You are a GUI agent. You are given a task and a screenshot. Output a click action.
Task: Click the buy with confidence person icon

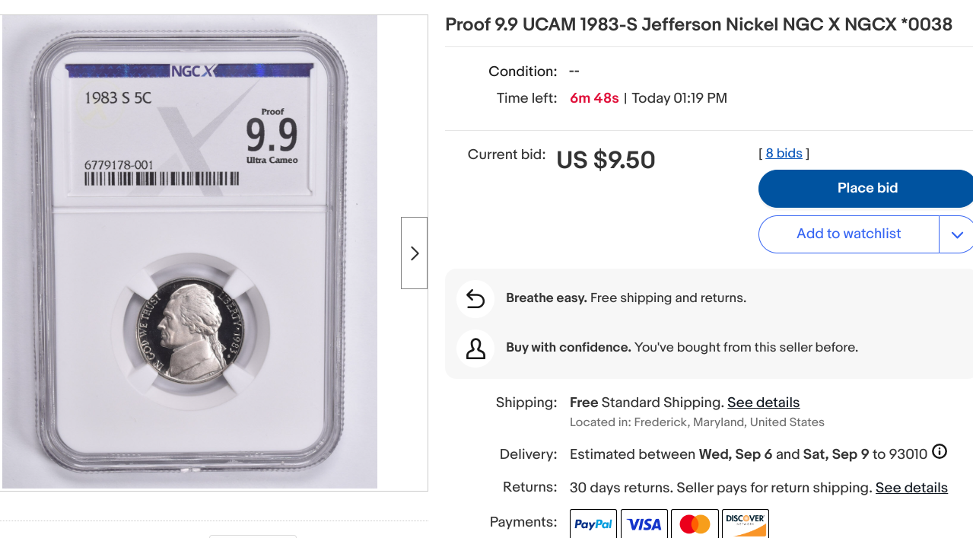tap(475, 349)
